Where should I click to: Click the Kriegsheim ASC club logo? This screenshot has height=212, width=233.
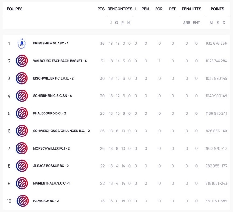22,44
